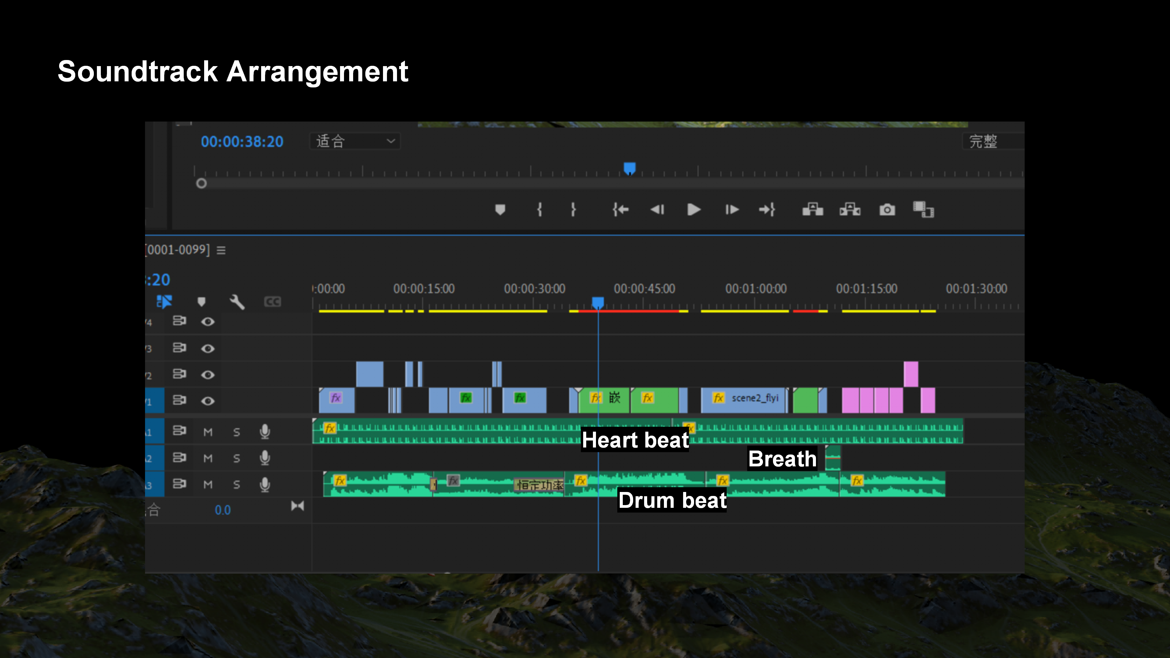Open timeline settings wrench icon
The width and height of the screenshot is (1170, 658).
[237, 302]
